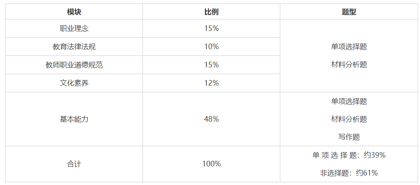
Task: Click the 48% ratio value
Action: (211, 119)
